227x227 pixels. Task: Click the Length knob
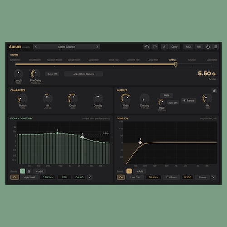18,74
